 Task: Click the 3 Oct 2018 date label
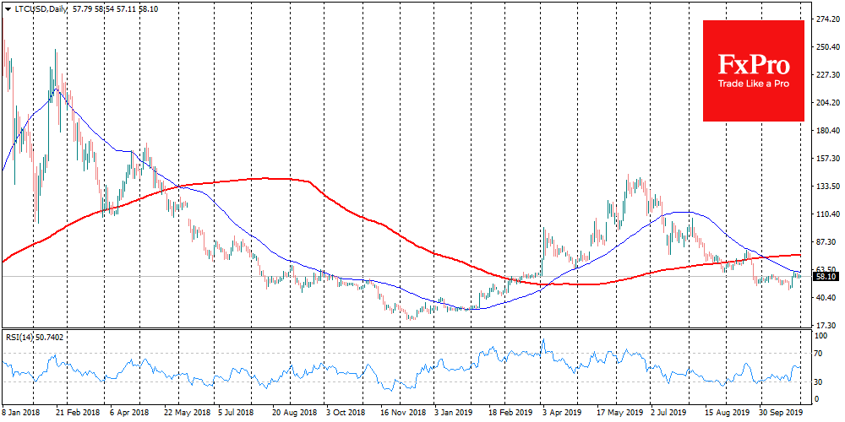tap(348, 414)
